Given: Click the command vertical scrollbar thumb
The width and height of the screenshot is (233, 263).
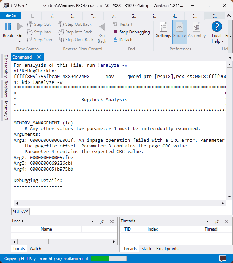Looking at the screenshot, I should pos(229,189).
